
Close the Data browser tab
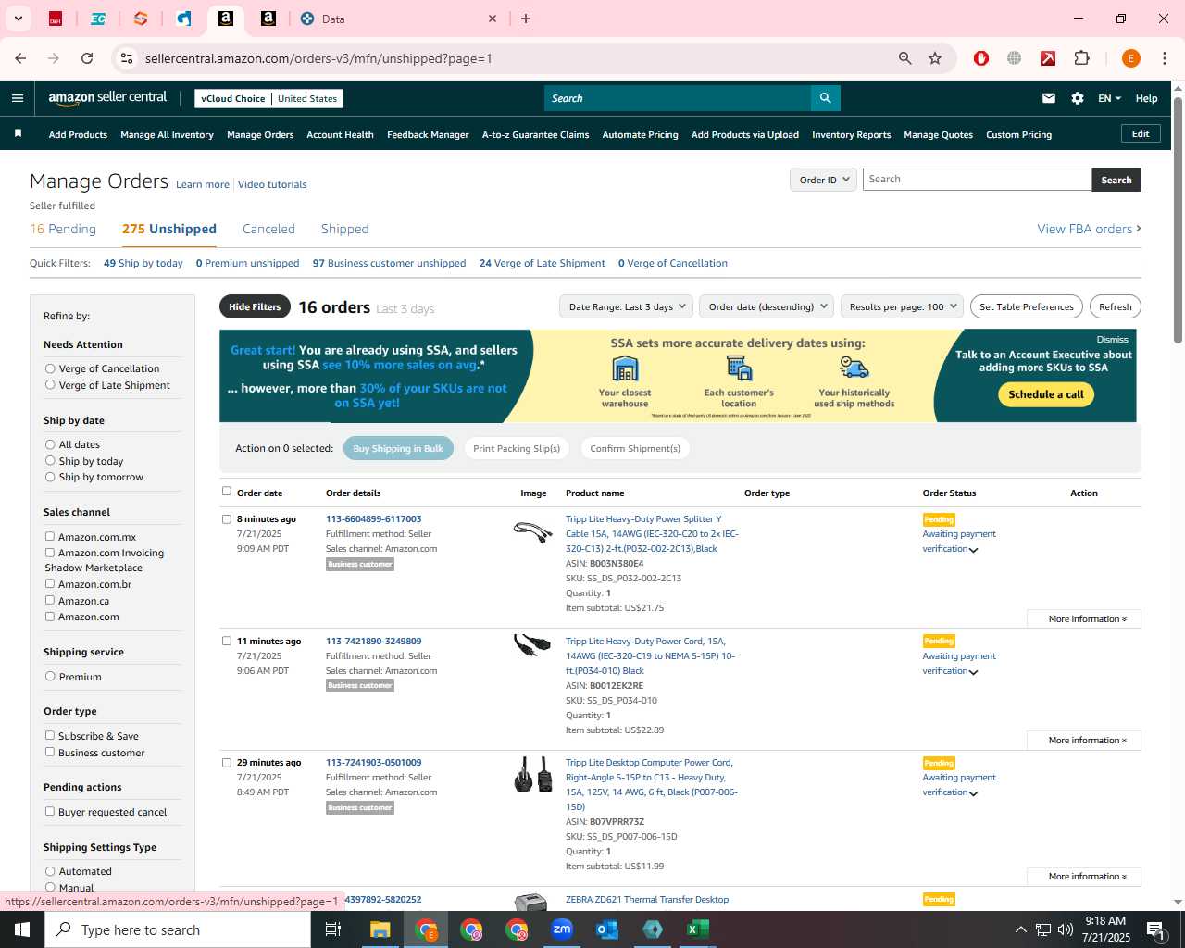tap(493, 19)
